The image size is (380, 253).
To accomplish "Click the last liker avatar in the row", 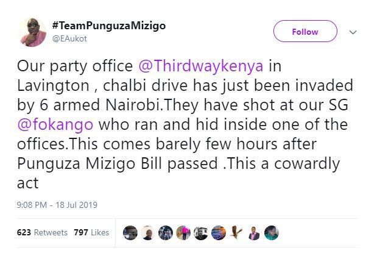I will pos(271,232).
